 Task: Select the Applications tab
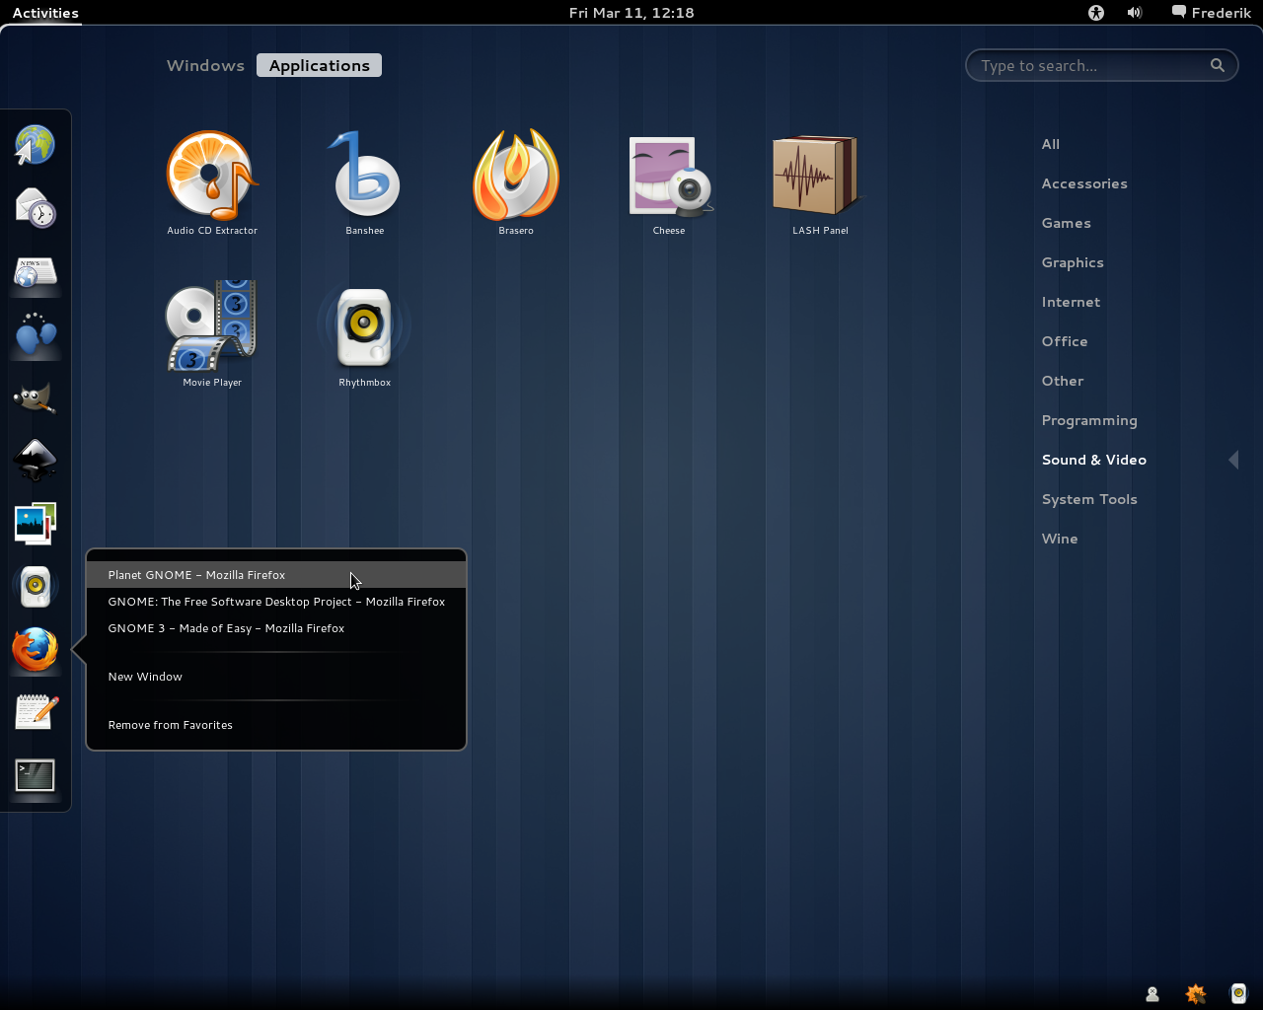tap(320, 65)
